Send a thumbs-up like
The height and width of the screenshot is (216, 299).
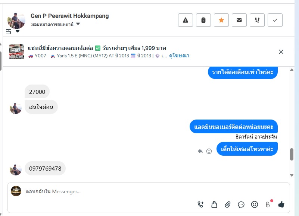[x=281, y=204]
